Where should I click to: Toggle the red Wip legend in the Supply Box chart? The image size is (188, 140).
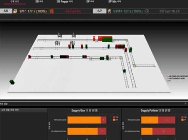[116, 117]
